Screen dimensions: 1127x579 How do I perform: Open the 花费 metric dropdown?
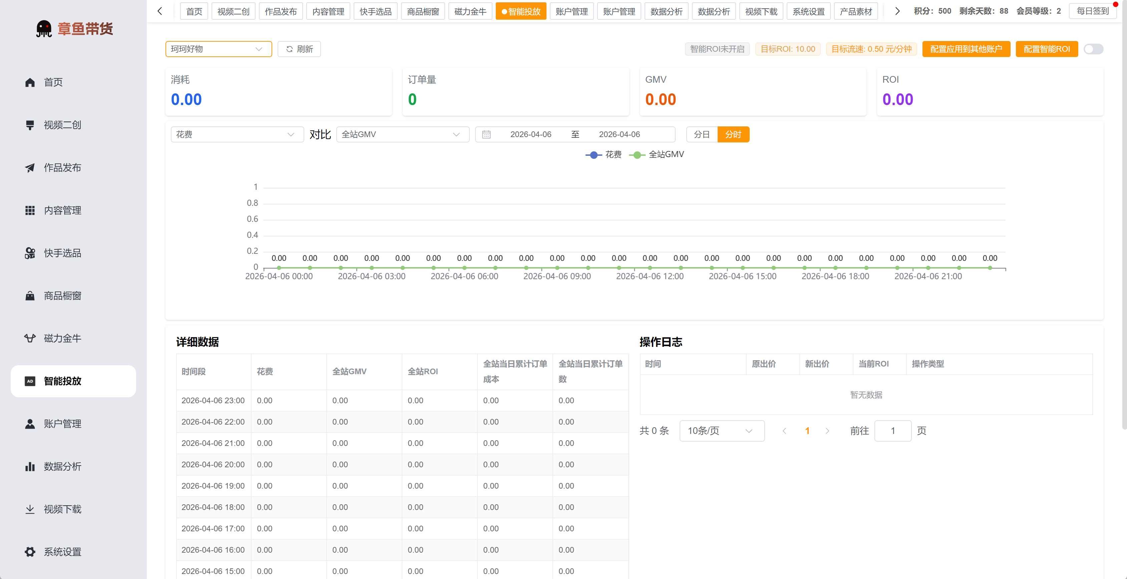(x=237, y=134)
